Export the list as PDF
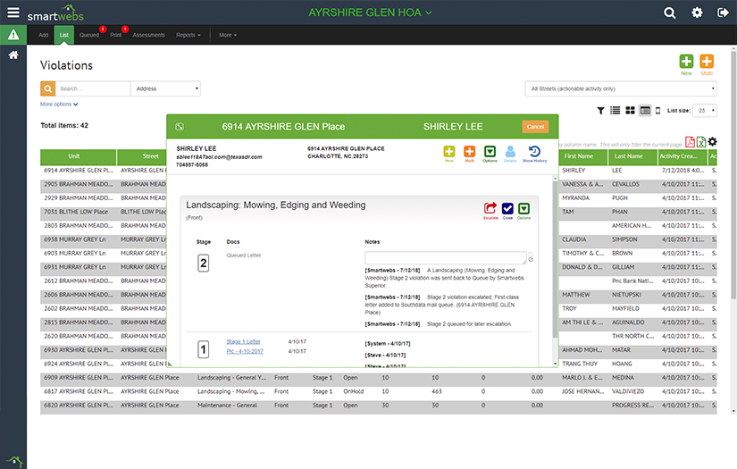The height and width of the screenshot is (469, 737). pyautogui.click(x=690, y=141)
